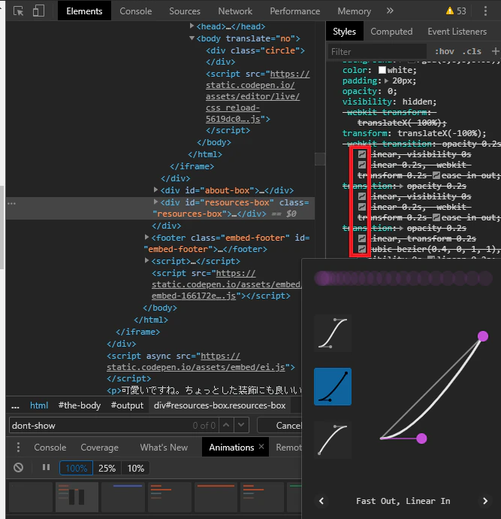
Task: Select div#resources-box breadcrumb item
Action: coord(220,405)
